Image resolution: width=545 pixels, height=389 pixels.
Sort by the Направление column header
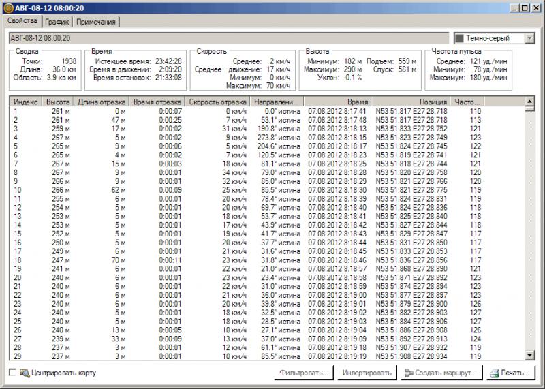coord(277,102)
